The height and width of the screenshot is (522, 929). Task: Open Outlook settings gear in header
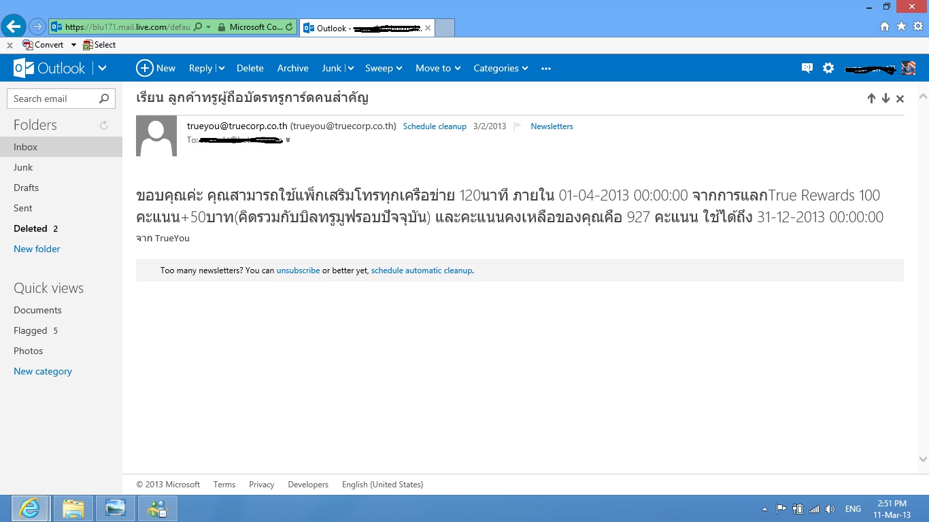828,68
